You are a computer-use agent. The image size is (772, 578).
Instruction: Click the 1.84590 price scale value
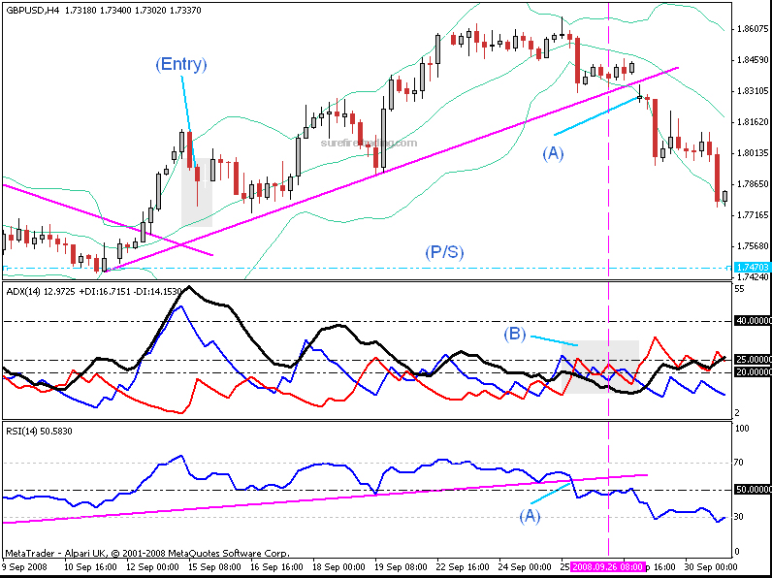753,60
